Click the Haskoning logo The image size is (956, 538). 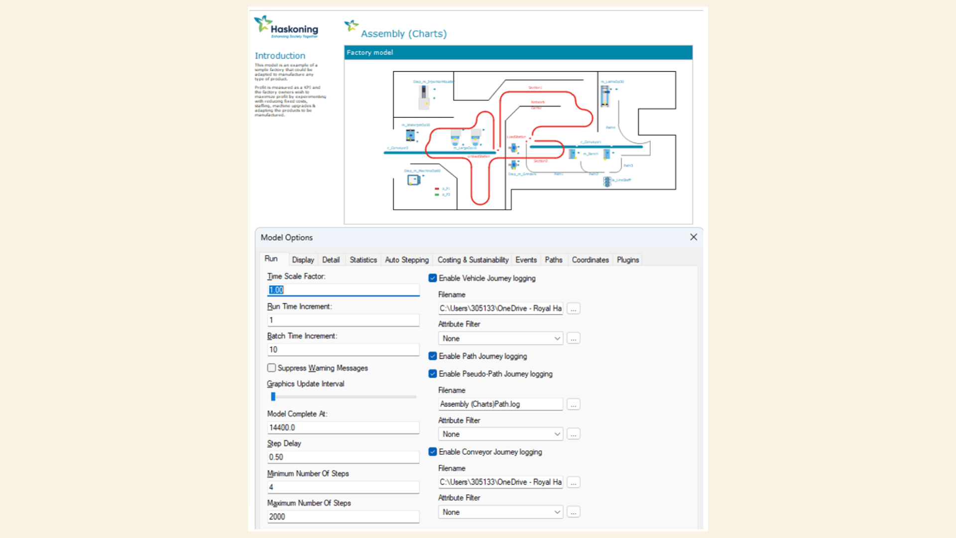tap(286, 27)
